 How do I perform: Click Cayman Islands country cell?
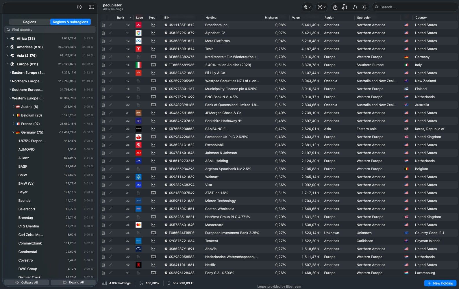(428, 241)
